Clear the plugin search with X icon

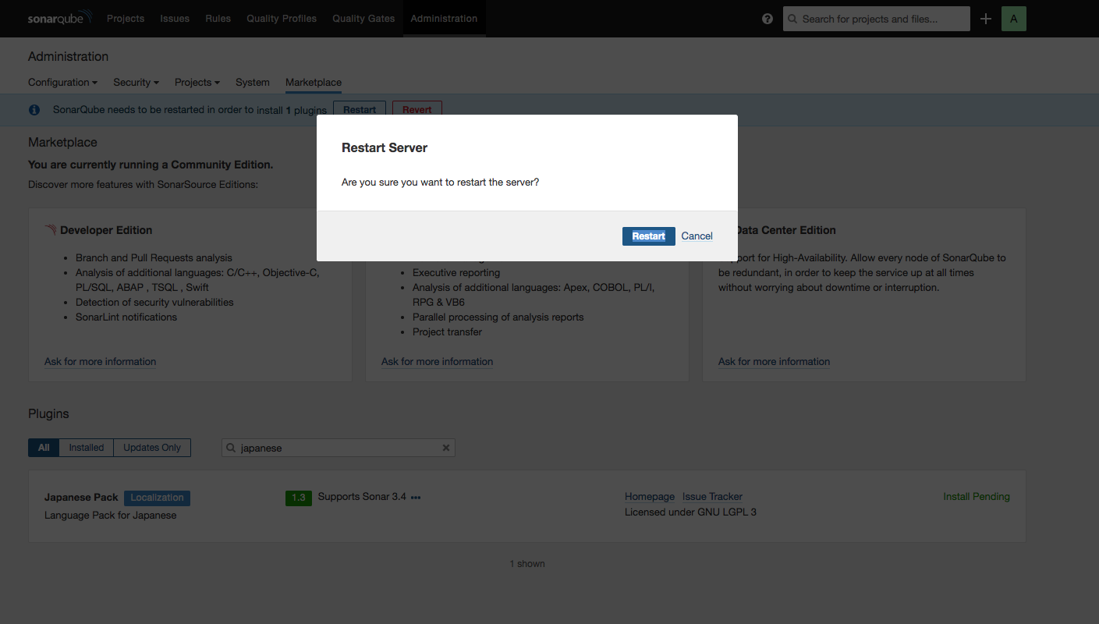coord(446,448)
